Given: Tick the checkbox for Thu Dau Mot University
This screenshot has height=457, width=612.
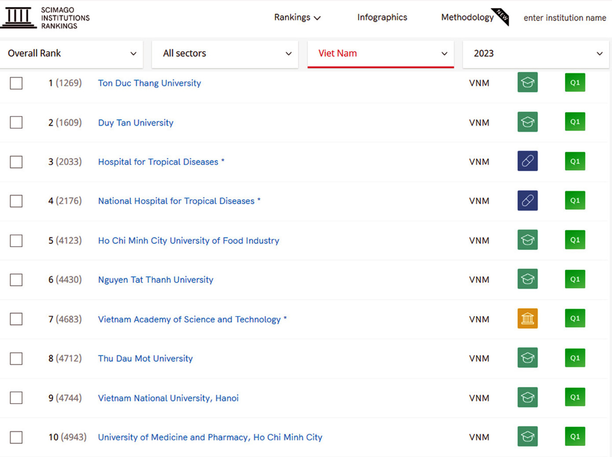Looking at the screenshot, I should (16, 358).
